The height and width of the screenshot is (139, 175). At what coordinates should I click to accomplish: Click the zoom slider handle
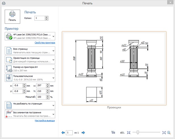pos(138,132)
